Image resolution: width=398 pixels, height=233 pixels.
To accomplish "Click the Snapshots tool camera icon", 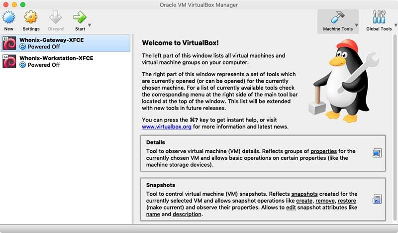I will [377, 199].
